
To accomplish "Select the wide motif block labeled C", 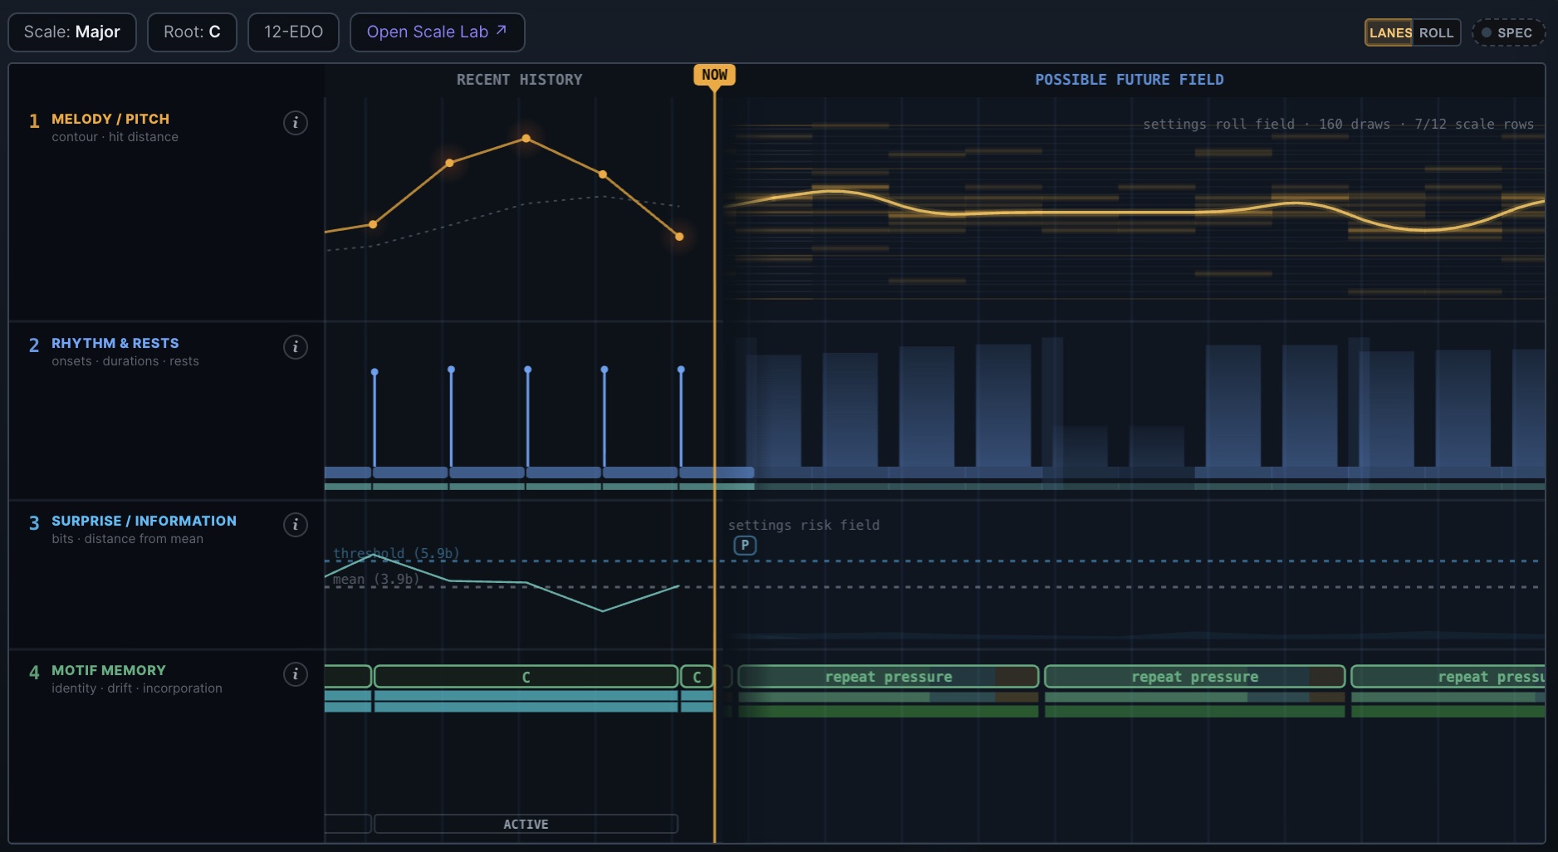I will 526,677.
